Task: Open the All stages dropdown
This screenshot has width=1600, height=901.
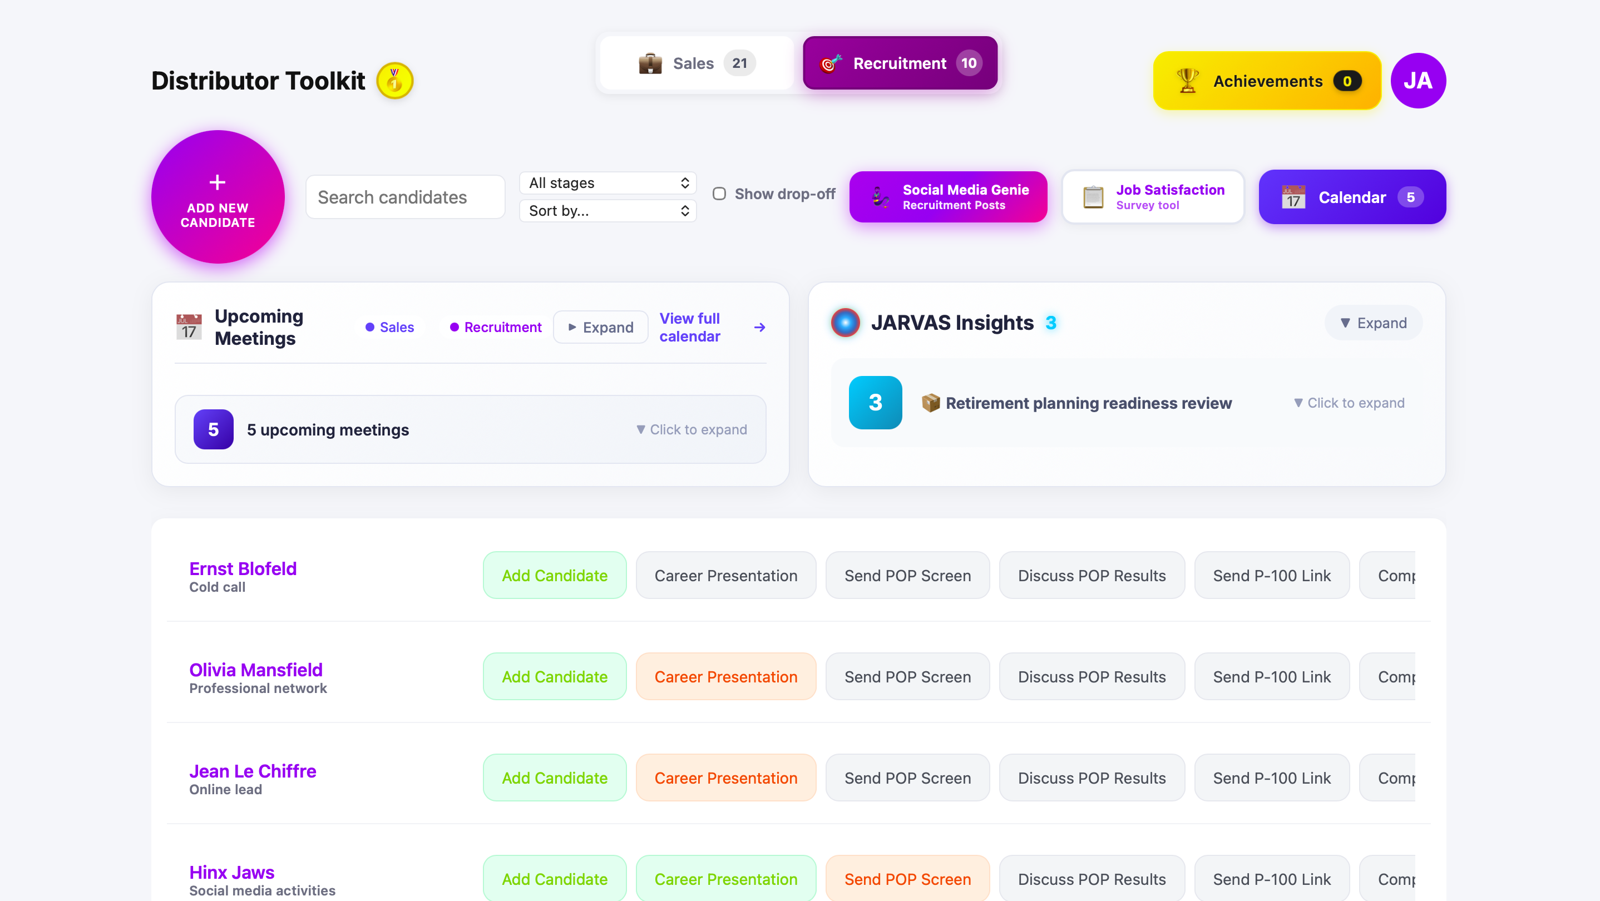Action: click(608, 182)
